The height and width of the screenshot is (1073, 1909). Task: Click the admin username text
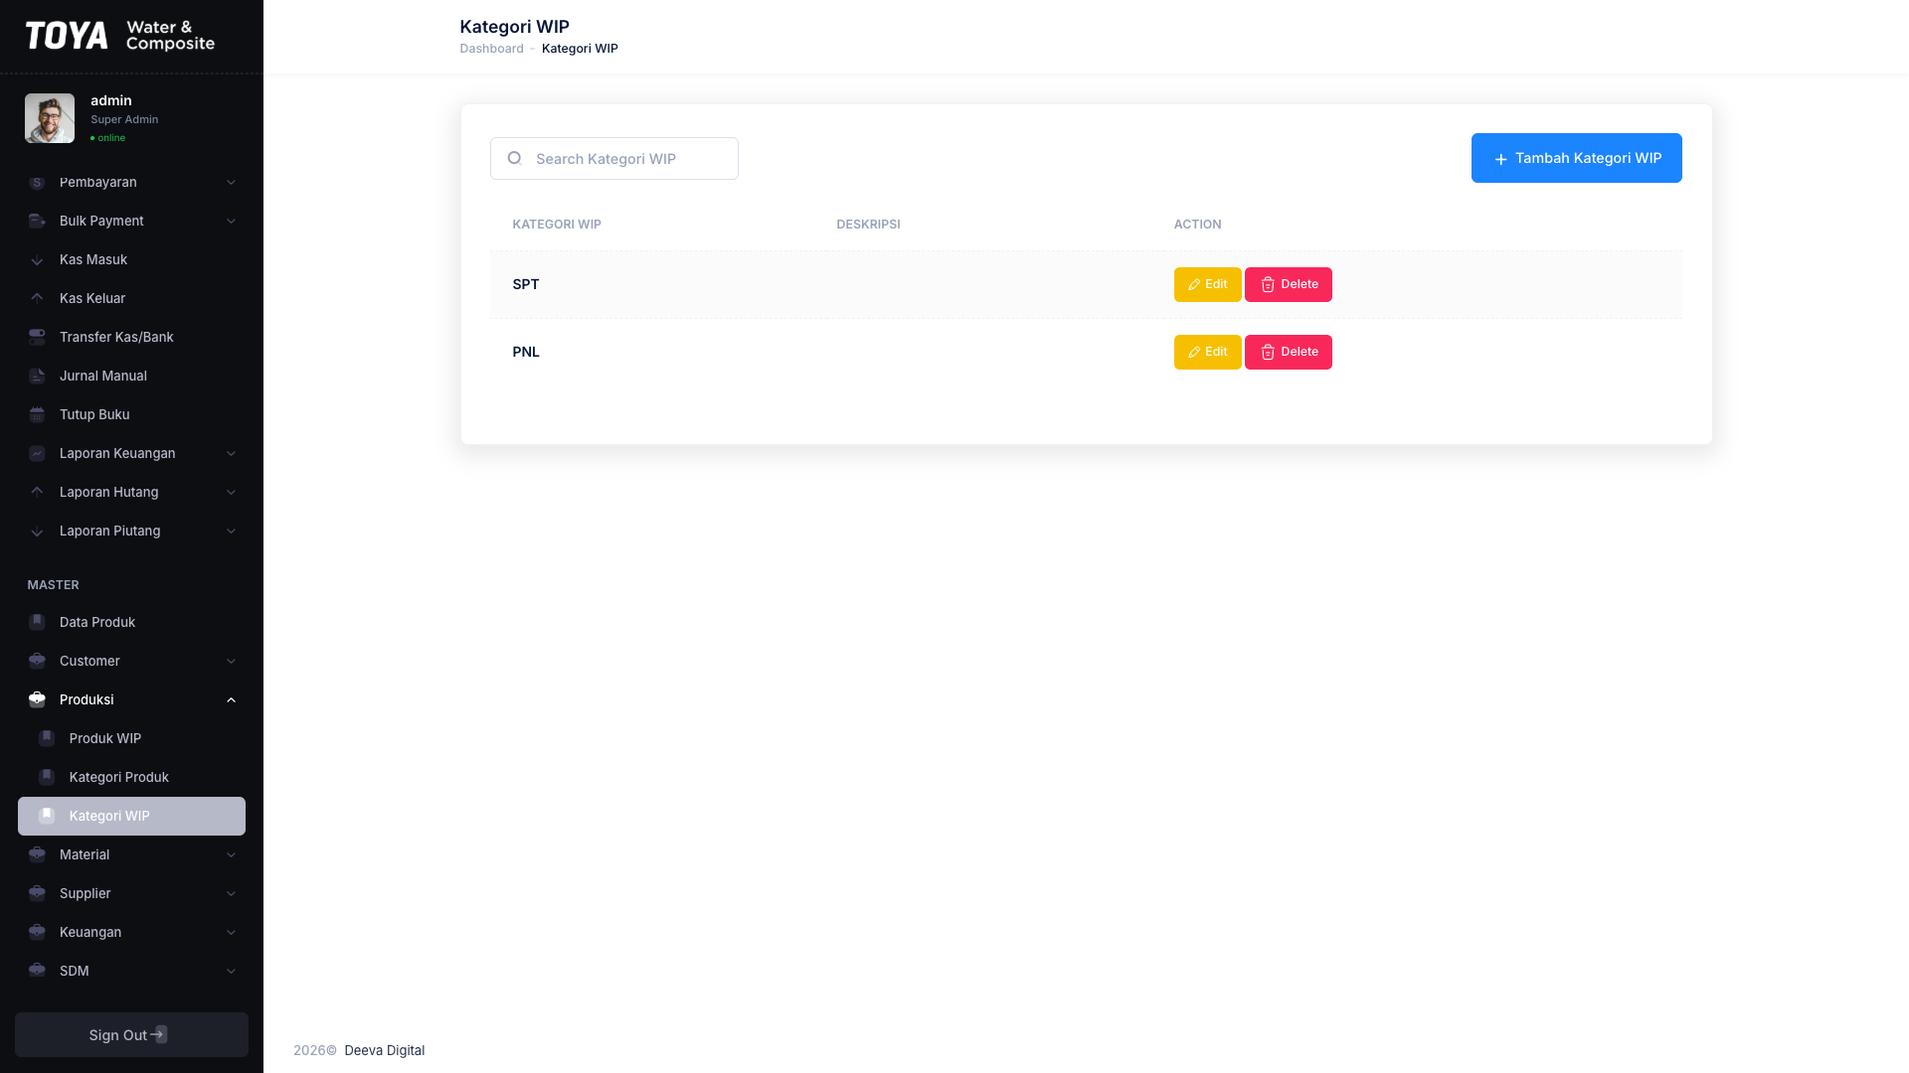pyautogui.click(x=111, y=100)
